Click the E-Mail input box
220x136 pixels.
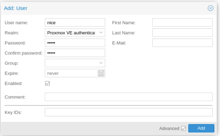(182, 43)
